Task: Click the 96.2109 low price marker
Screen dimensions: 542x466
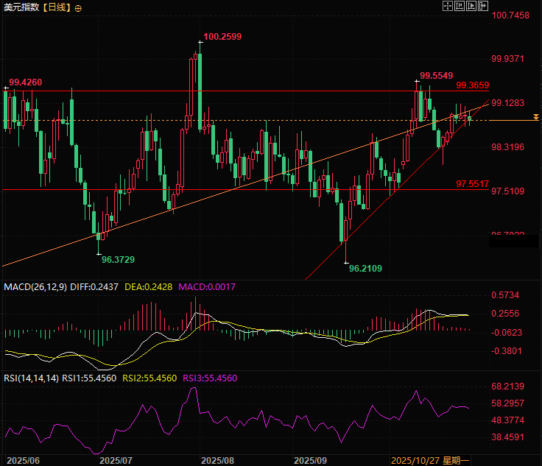Action: point(365,269)
